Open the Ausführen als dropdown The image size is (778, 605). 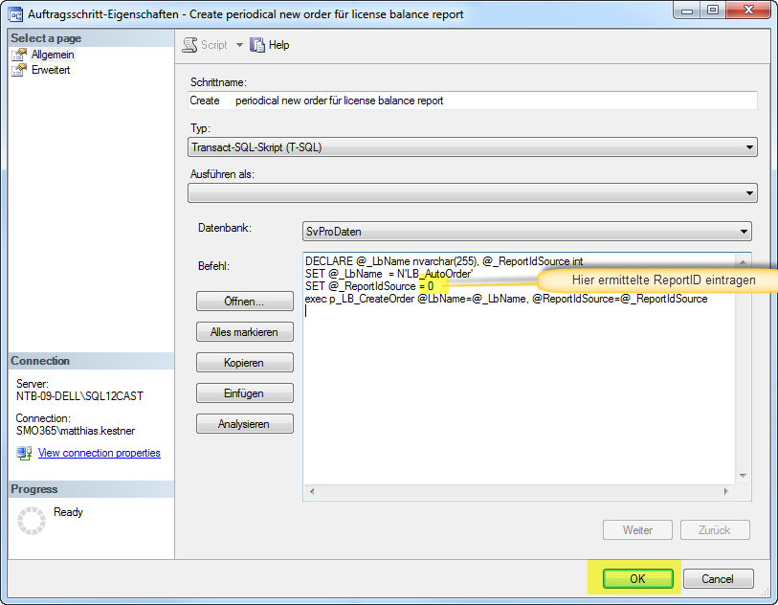[x=747, y=193]
